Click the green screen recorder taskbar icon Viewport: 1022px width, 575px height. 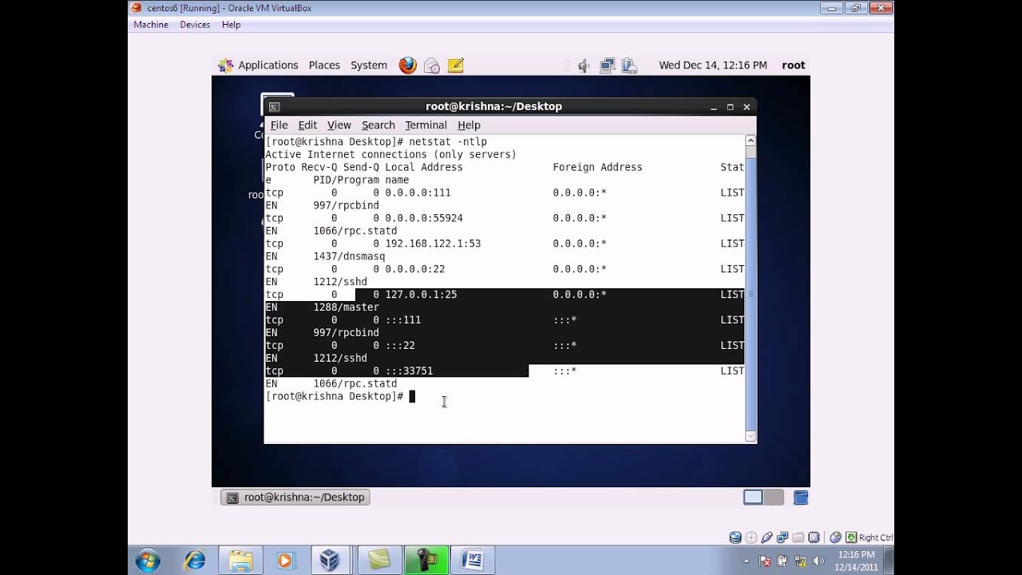426,561
